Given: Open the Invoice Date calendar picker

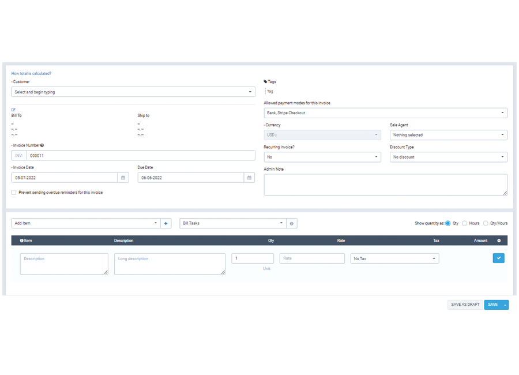Looking at the screenshot, I should tap(123, 178).
